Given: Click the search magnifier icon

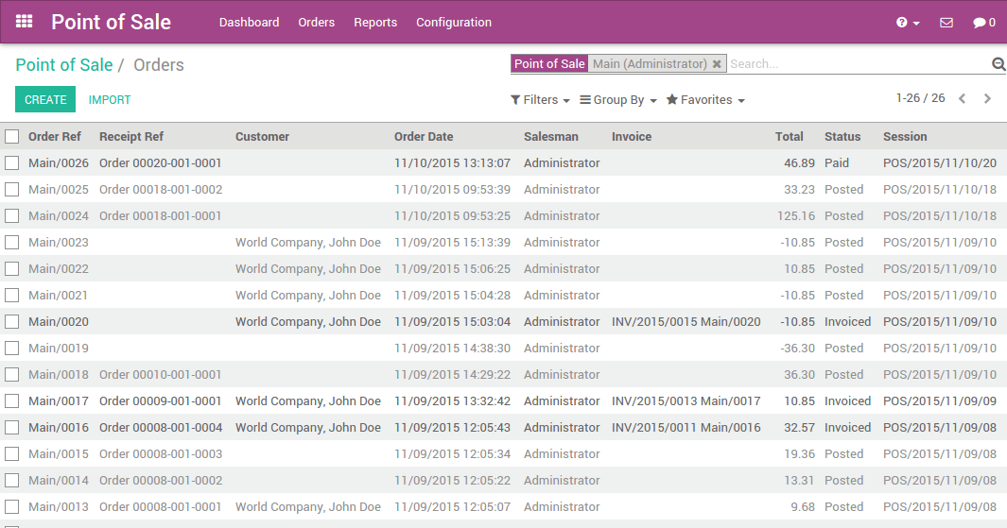Looking at the screenshot, I should point(998,63).
